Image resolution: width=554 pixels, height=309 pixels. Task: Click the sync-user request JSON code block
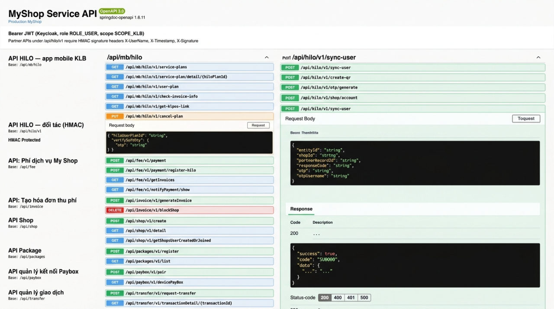pos(415,163)
